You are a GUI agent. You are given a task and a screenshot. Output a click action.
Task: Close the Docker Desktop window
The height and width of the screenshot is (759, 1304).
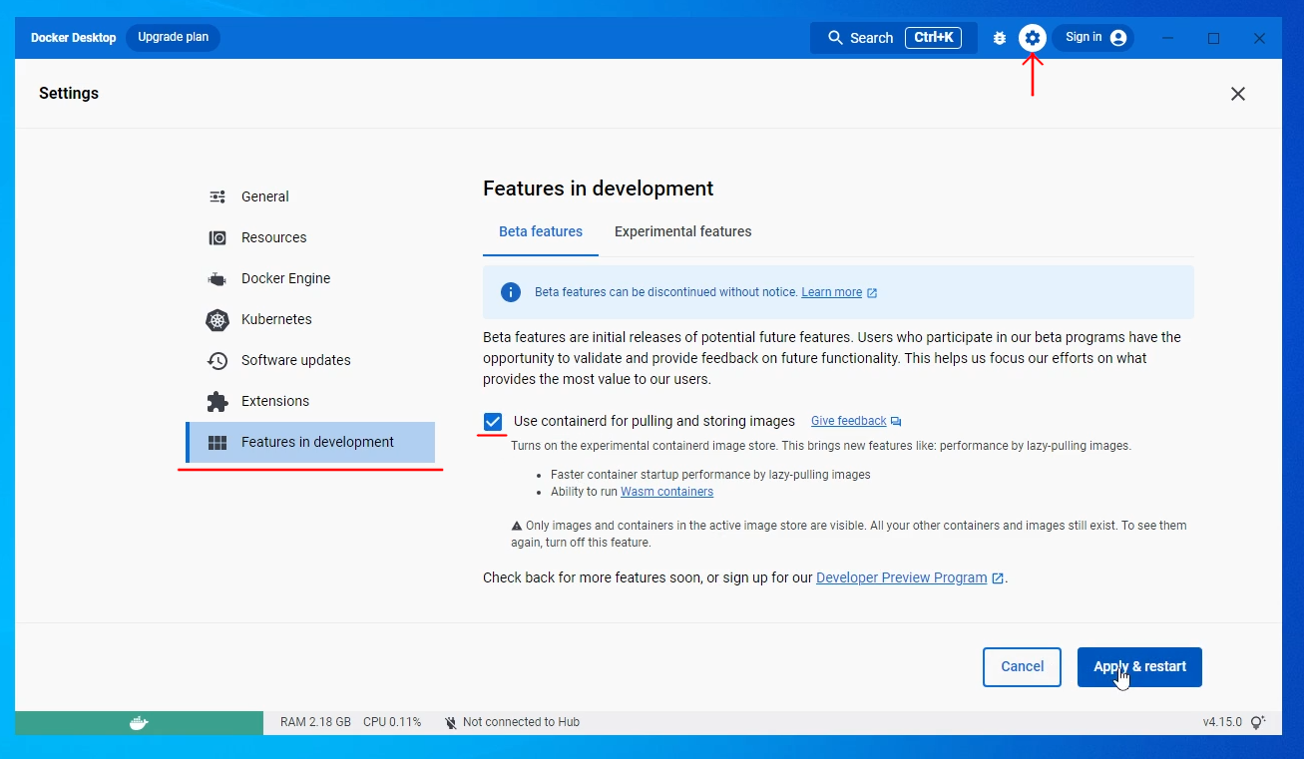pyautogui.click(x=1260, y=38)
